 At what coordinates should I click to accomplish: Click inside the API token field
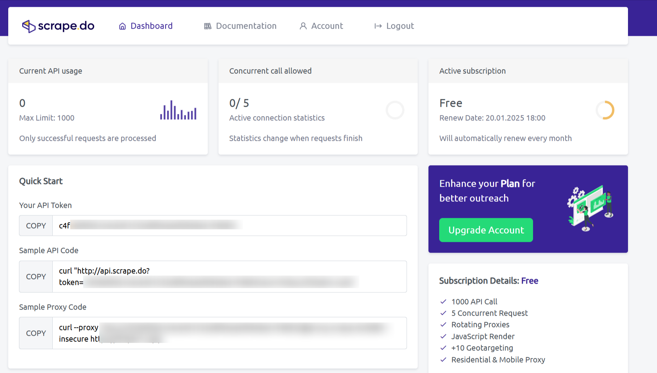click(x=229, y=226)
